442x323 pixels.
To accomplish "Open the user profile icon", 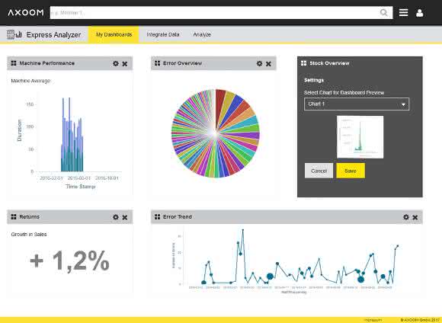I will tap(419, 13).
